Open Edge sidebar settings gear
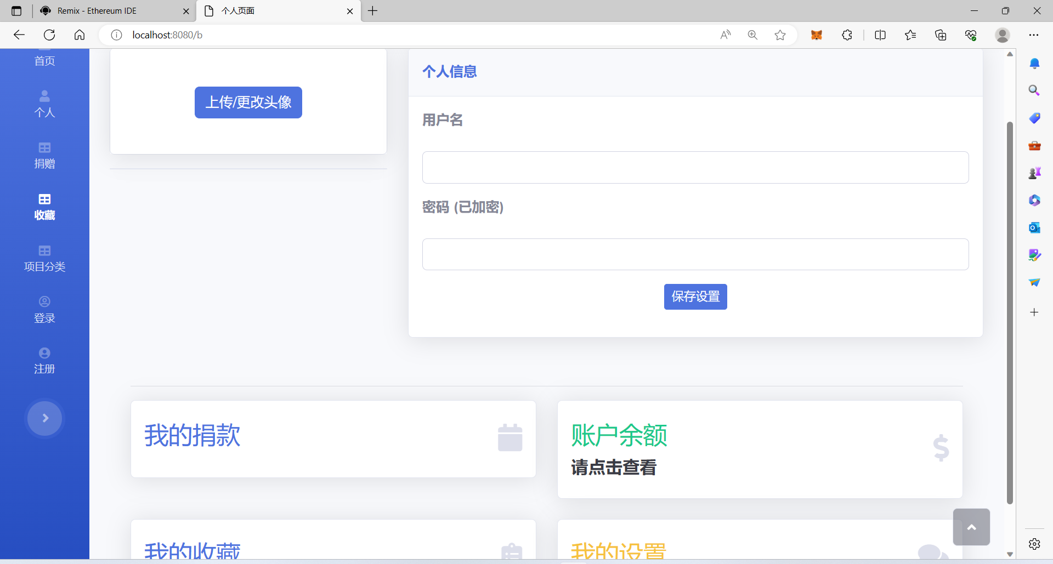The image size is (1053, 564). tap(1034, 544)
